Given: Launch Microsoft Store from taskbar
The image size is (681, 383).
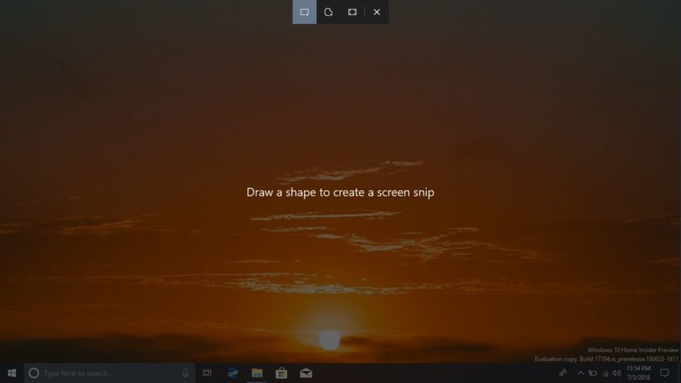Looking at the screenshot, I should (281, 373).
